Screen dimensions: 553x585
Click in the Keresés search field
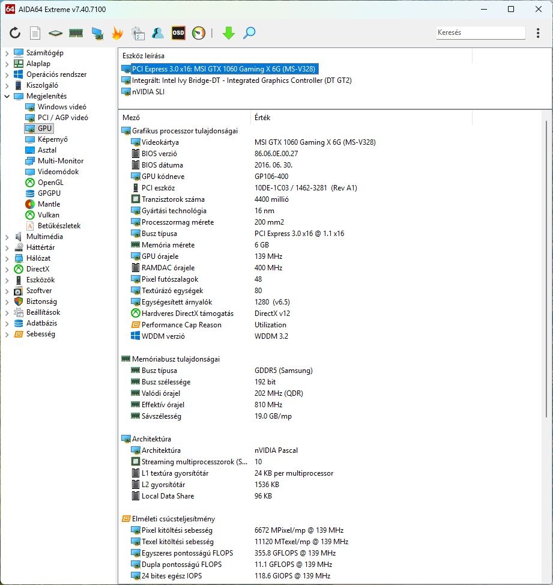481,32
